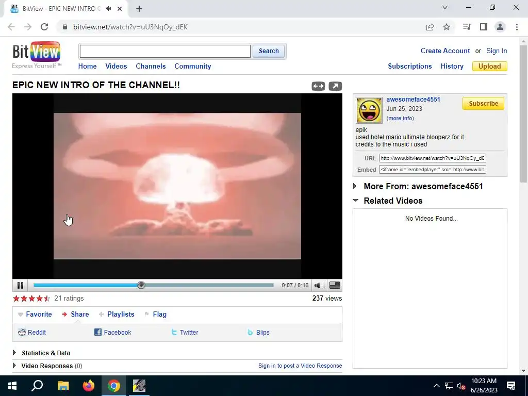Click the BitView search input box

tap(165, 51)
